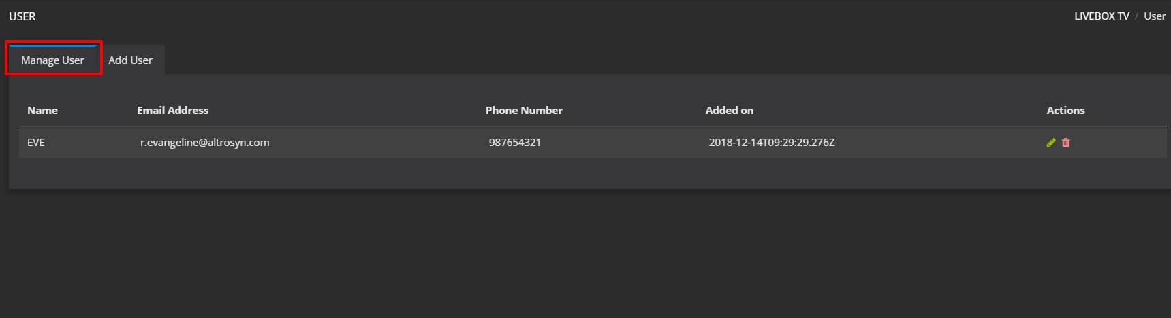Click the Actions column header
The width and height of the screenshot is (1171, 318).
(1065, 110)
